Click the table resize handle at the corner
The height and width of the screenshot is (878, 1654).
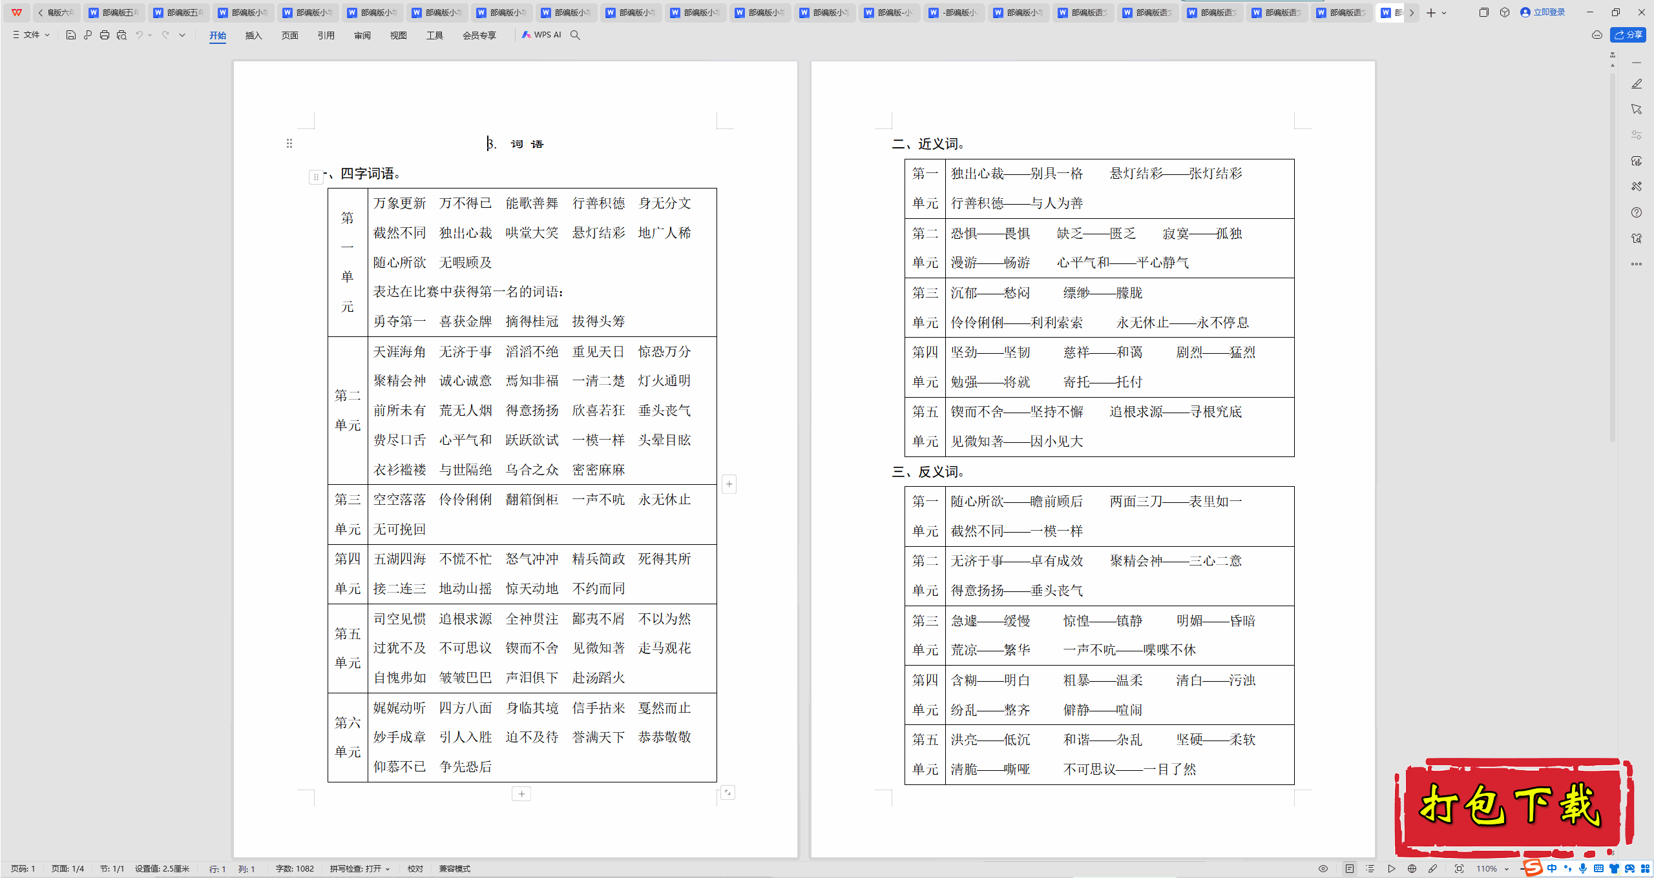728,792
